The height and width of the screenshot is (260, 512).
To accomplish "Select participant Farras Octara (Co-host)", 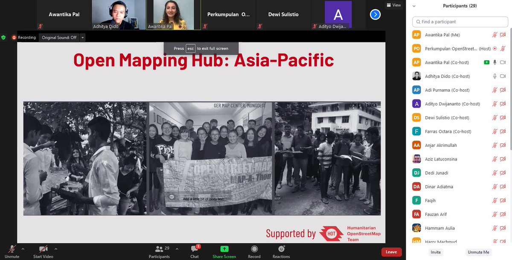I will point(459,131).
